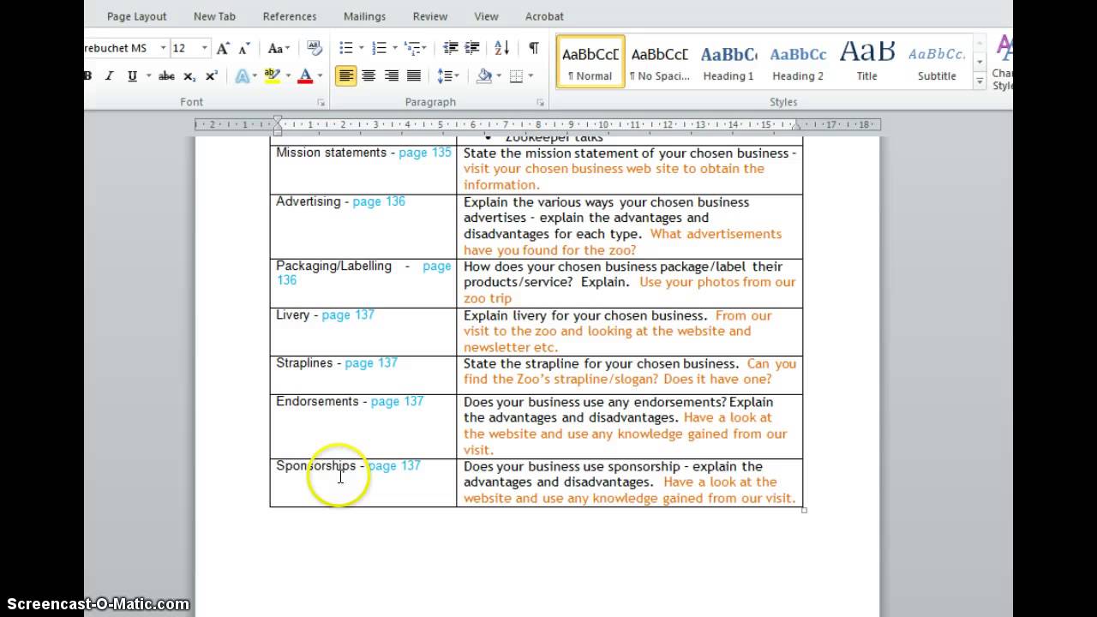This screenshot has width=1097, height=617.
Task: Toggle Subscript formatting
Action: tap(189, 76)
